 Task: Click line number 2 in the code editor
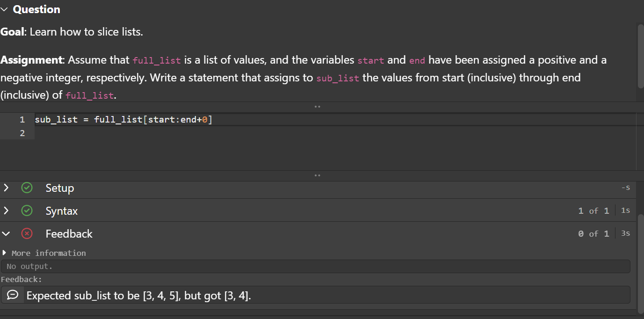coord(22,133)
